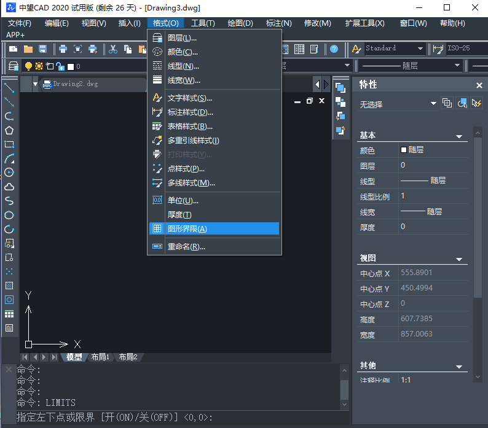This screenshot has width=488, height=428.
Task: Toggle layer on/off lightbulb icon
Action: pos(28,66)
